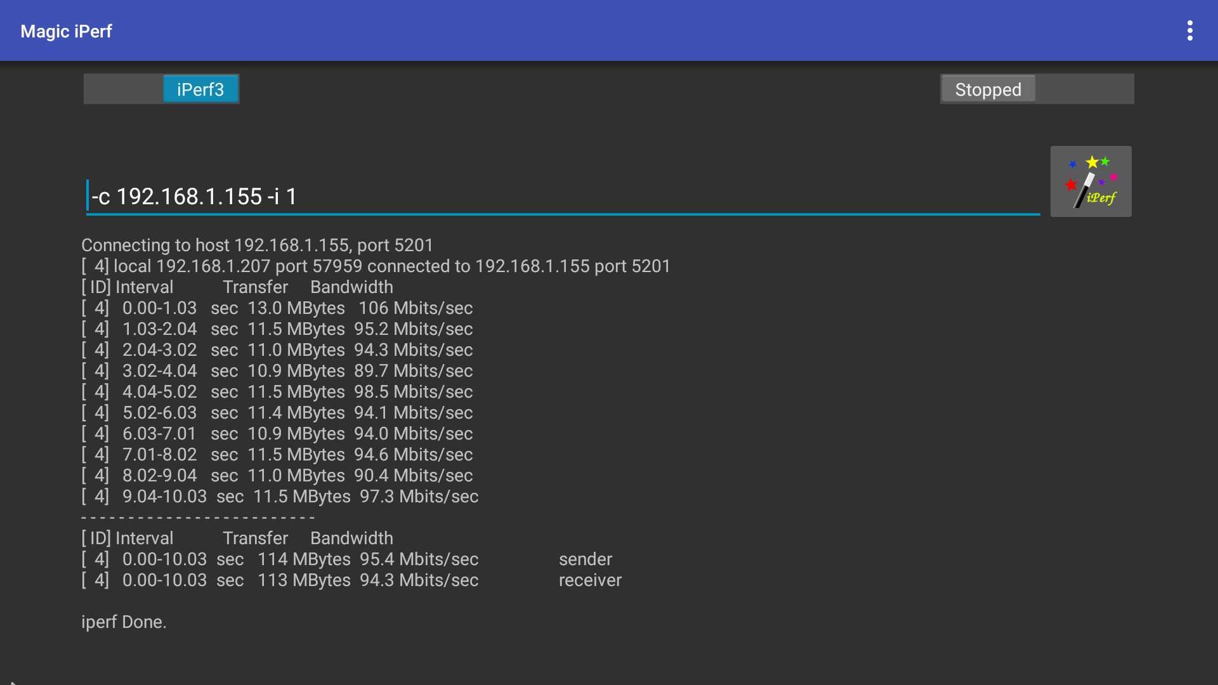
Task: Select the 9.04-10.03 sec interval row
Action: [280, 497]
